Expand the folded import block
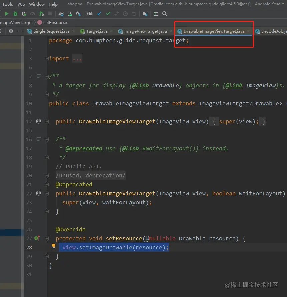Image resolution: width=287 pixels, height=297 pixels. (x=47, y=59)
